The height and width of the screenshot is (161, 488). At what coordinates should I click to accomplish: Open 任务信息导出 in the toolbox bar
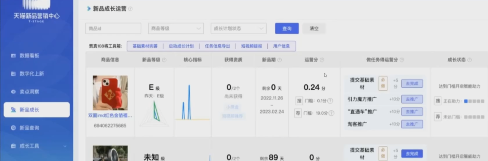point(217,46)
